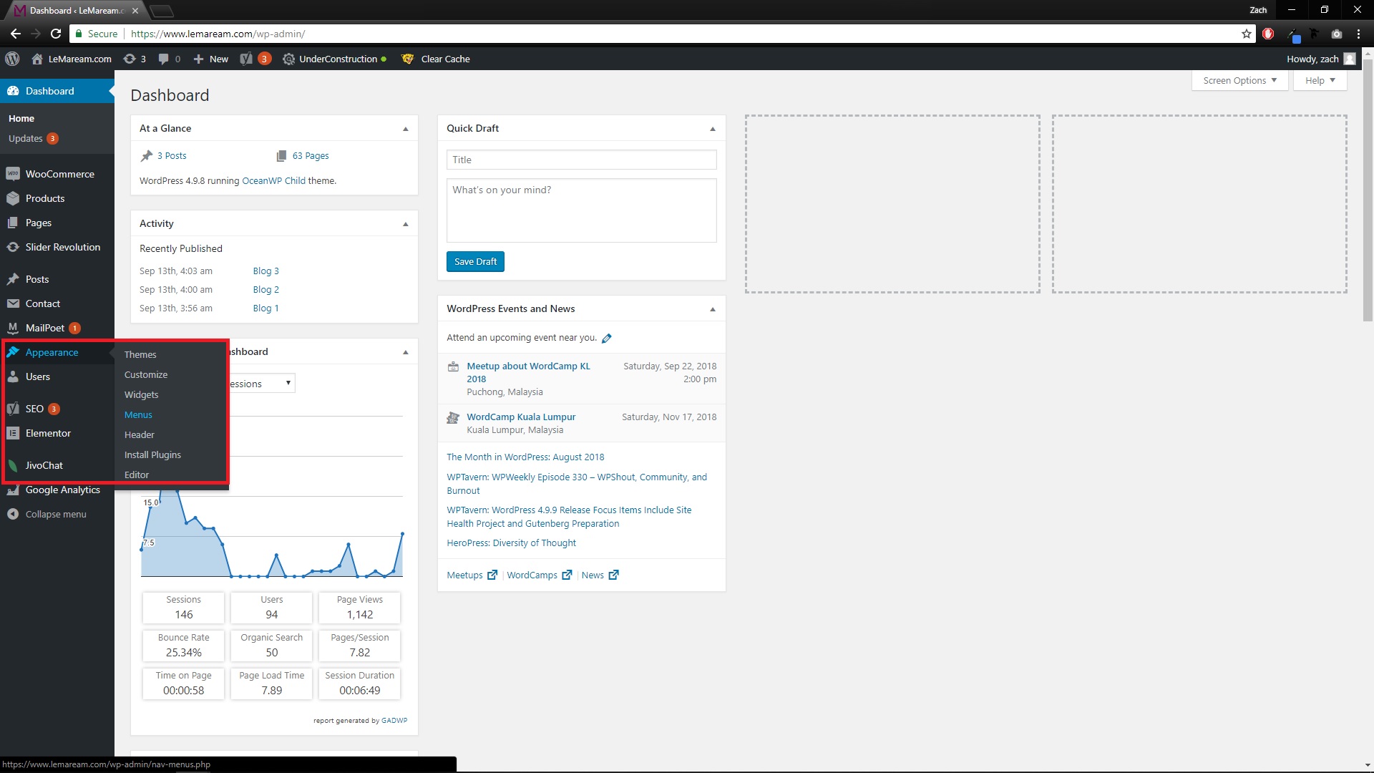This screenshot has width=1374, height=773.
Task: Open the Updates sidebar item
Action: click(34, 138)
